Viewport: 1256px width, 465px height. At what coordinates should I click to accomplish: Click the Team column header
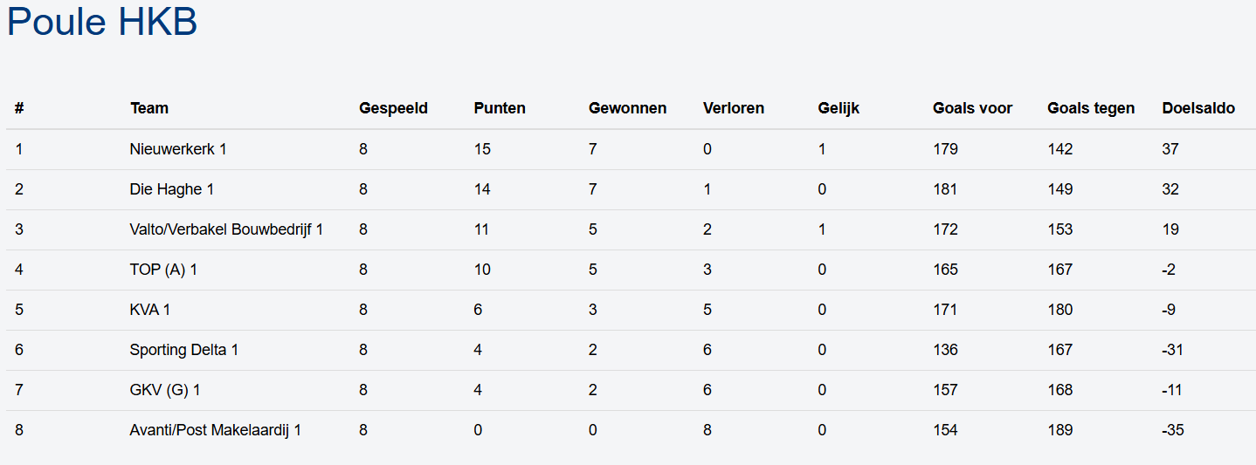[148, 108]
